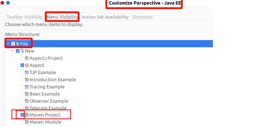The image size is (253, 127).
Task: Toggle the New submenu checkbox
Action: pos(18,51)
